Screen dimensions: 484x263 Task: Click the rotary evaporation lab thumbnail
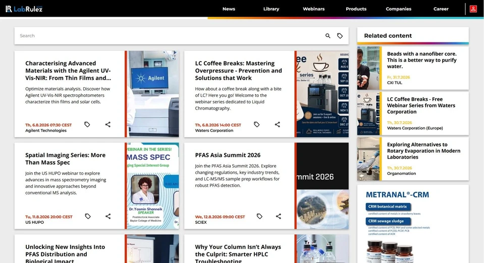coord(368,159)
